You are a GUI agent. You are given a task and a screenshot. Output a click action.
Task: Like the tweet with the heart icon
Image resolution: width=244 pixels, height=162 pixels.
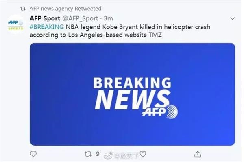(143, 154)
